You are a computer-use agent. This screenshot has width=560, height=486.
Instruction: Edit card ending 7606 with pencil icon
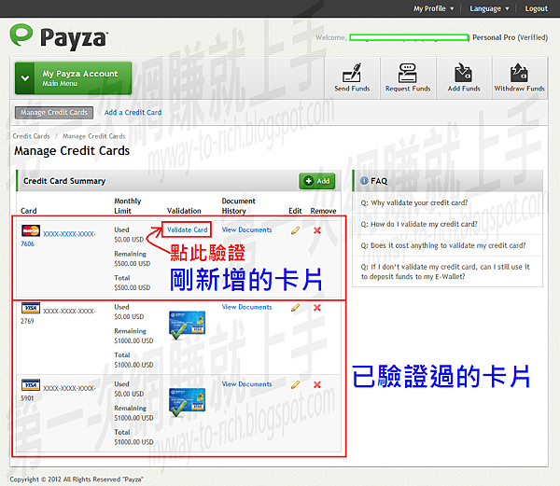[x=295, y=230]
